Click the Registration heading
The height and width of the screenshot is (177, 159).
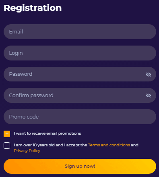click(x=33, y=8)
